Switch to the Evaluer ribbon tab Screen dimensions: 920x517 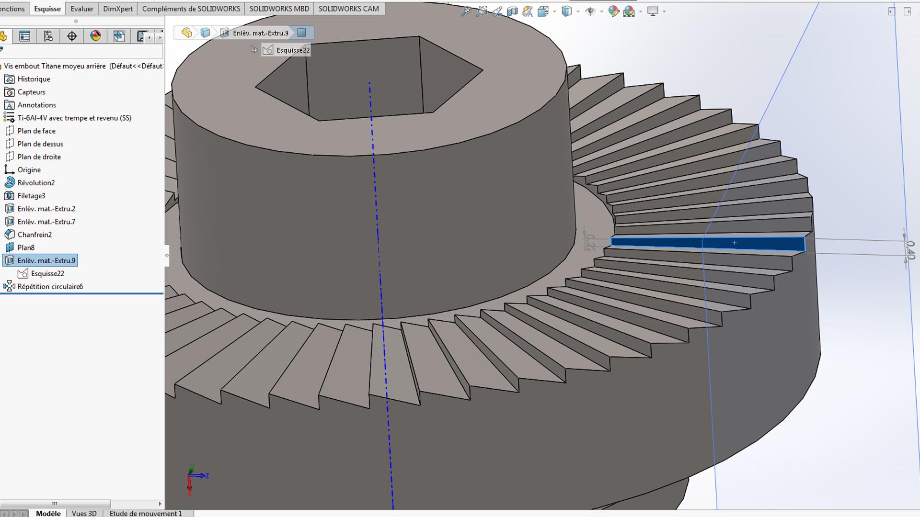(x=81, y=9)
